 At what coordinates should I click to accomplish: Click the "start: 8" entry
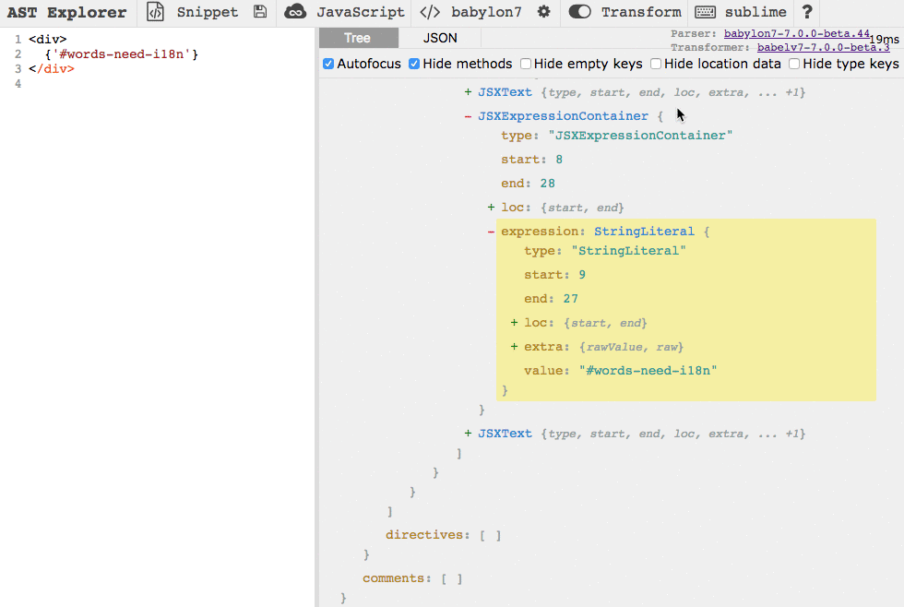531,160
